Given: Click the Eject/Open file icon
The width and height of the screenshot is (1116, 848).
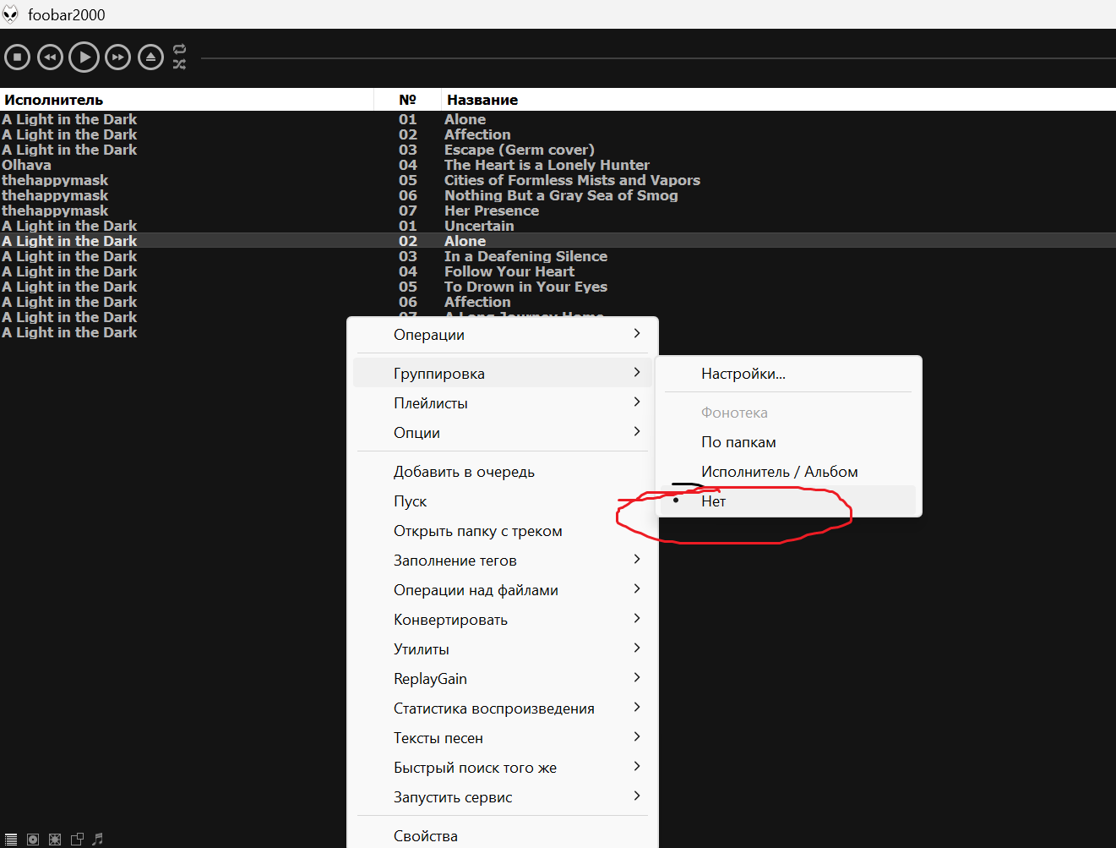Looking at the screenshot, I should coord(150,57).
